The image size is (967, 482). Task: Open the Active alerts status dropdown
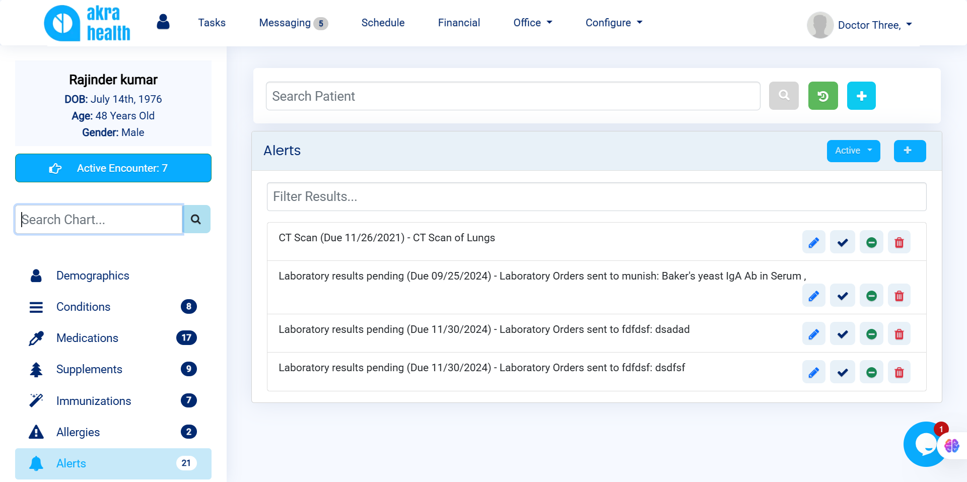coord(853,151)
